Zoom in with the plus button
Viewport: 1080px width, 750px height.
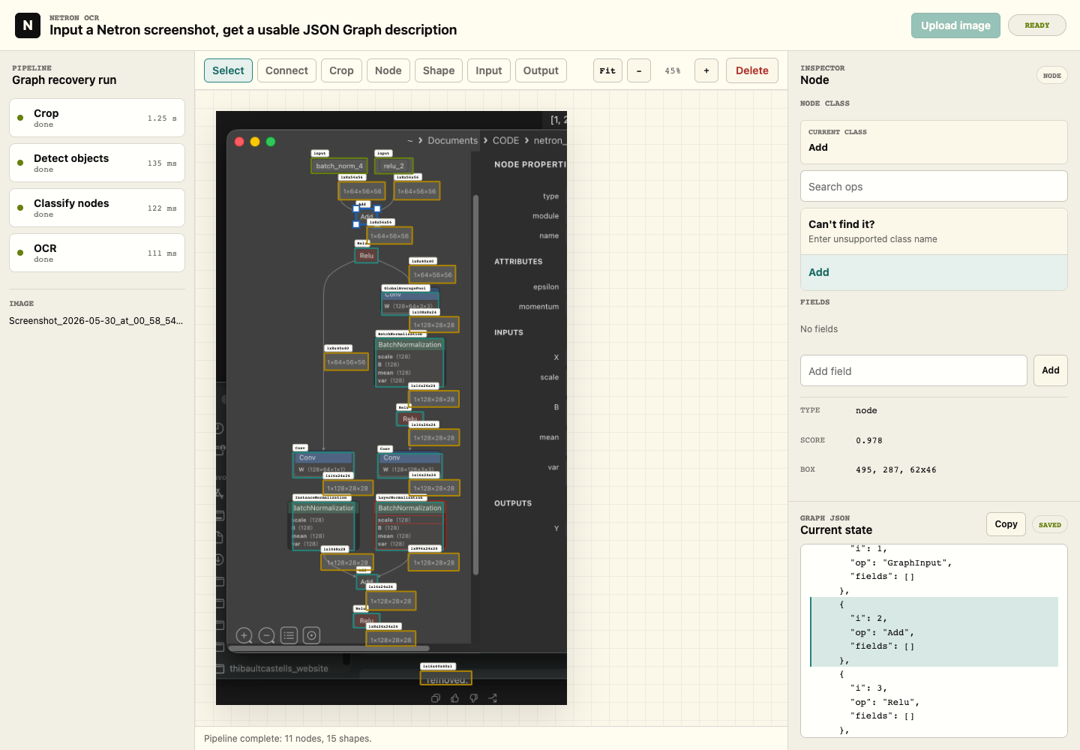tap(706, 70)
